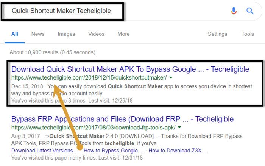Open Download Quick Shortcut Maker APK result

tap(130, 69)
